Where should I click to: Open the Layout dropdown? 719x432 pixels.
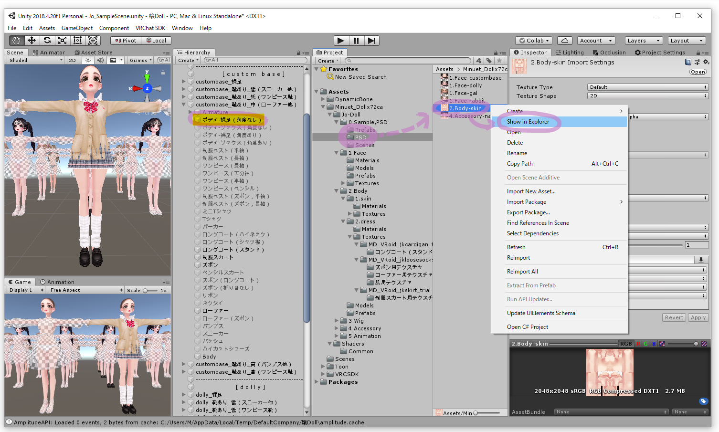pos(686,41)
